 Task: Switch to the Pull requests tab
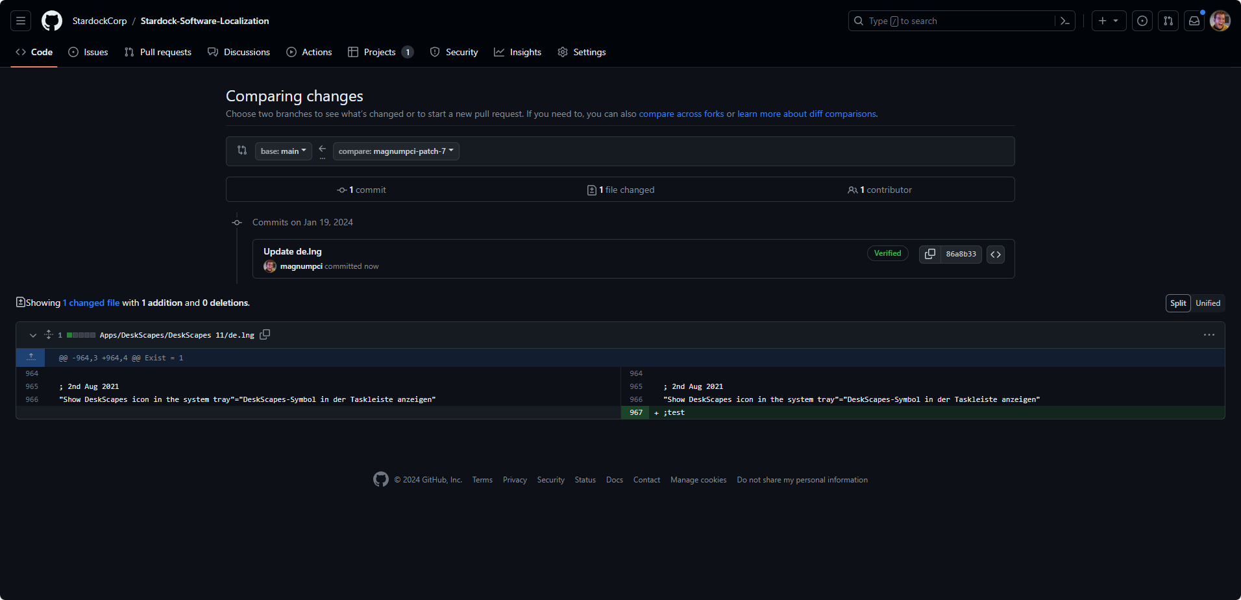click(158, 52)
